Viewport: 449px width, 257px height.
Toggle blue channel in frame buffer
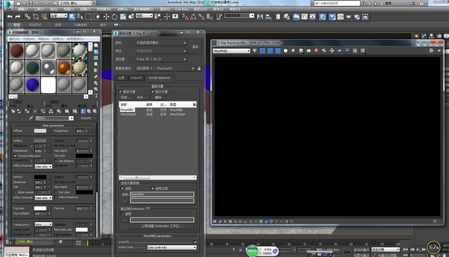(x=278, y=51)
